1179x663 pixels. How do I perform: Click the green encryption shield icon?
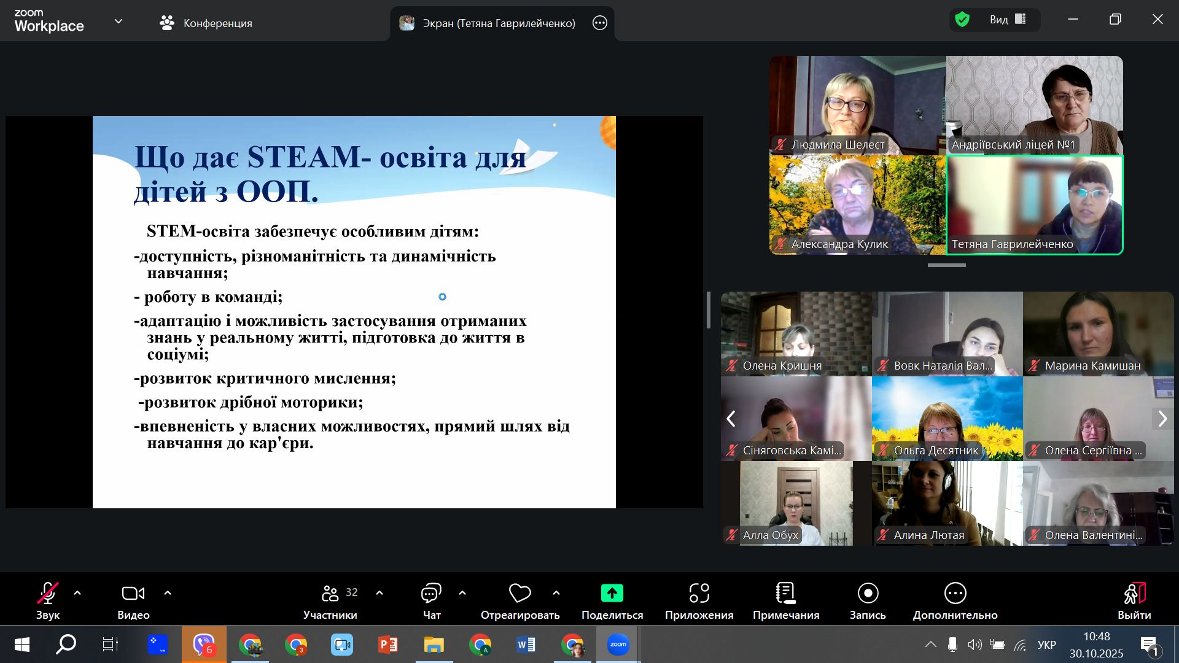pyautogui.click(x=962, y=20)
